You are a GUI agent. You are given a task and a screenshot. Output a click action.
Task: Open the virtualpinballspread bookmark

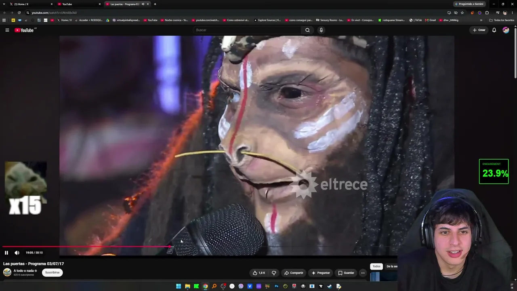pos(126,20)
